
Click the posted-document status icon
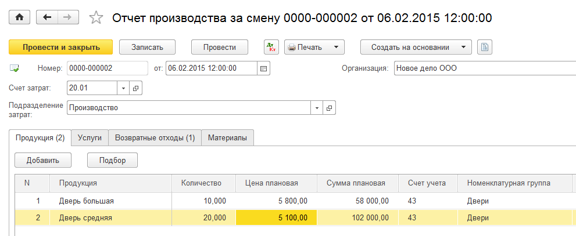pyautogui.click(x=16, y=68)
